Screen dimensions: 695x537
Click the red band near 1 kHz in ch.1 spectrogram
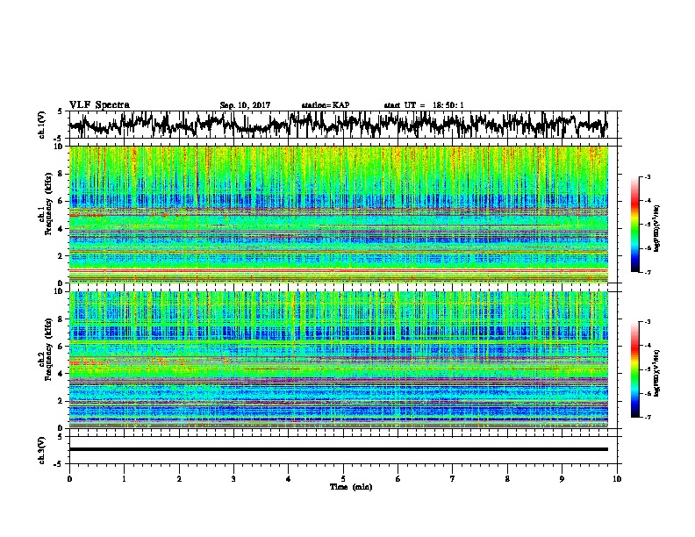coord(339,270)
